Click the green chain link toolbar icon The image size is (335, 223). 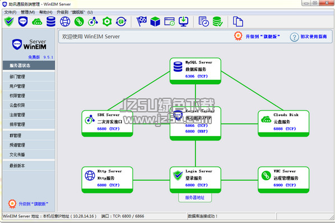[x=79, y=21]
